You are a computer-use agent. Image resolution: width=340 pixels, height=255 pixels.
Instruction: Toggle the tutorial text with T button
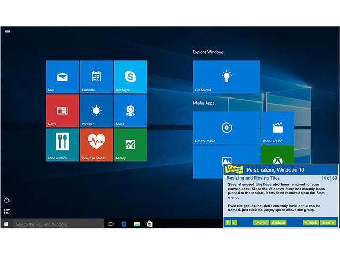228,223
